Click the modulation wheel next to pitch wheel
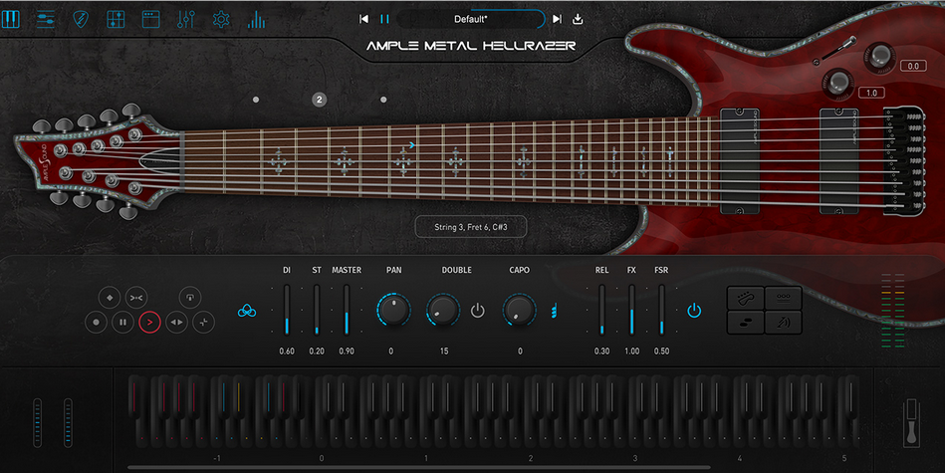The height and width of the screenshot is (473, 945). coord(68,422)
